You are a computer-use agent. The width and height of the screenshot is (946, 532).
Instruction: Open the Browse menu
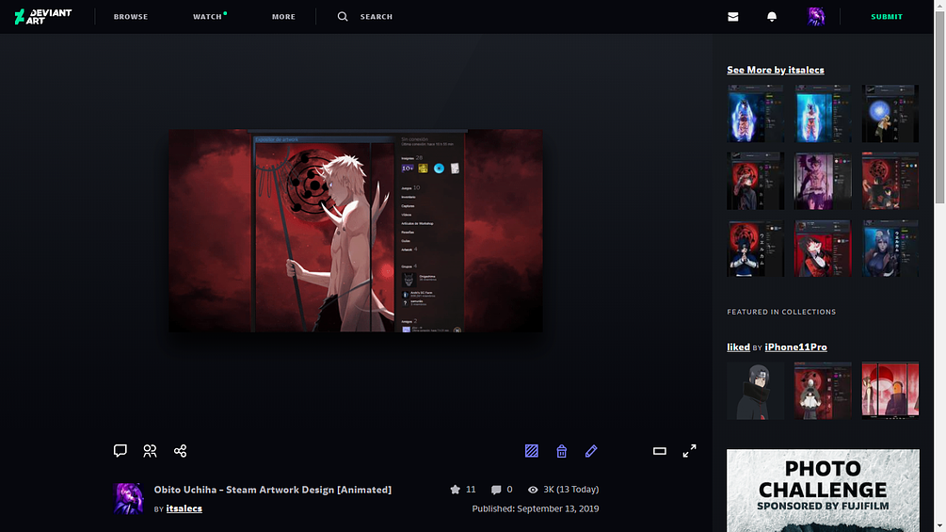[x=131, y=17]
